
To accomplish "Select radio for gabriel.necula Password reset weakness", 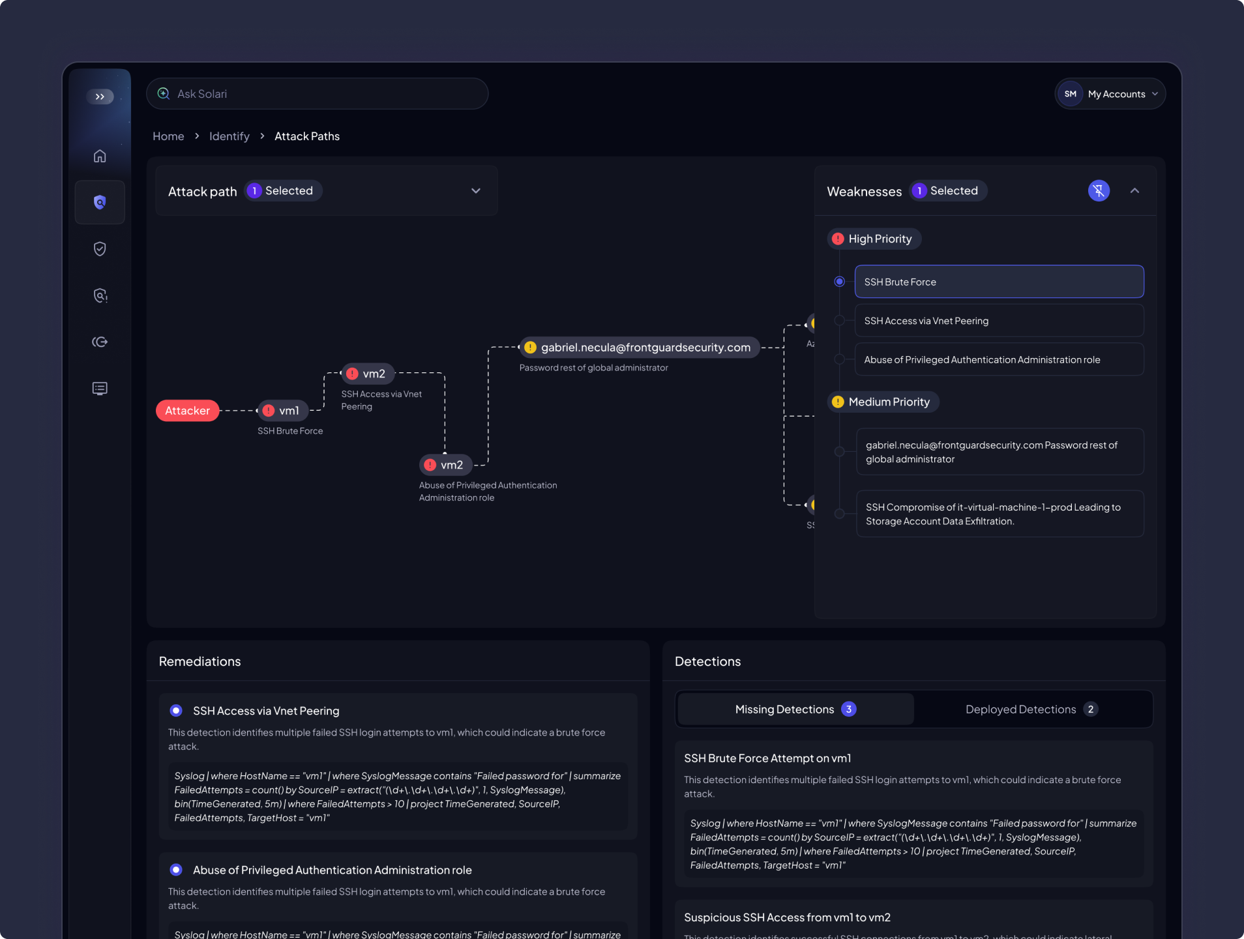I will click(x=840, y=452).
